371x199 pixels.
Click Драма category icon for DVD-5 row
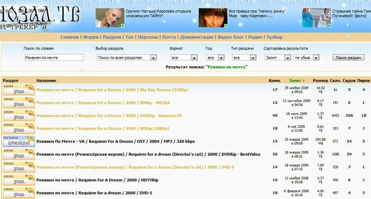coord(19,193)
